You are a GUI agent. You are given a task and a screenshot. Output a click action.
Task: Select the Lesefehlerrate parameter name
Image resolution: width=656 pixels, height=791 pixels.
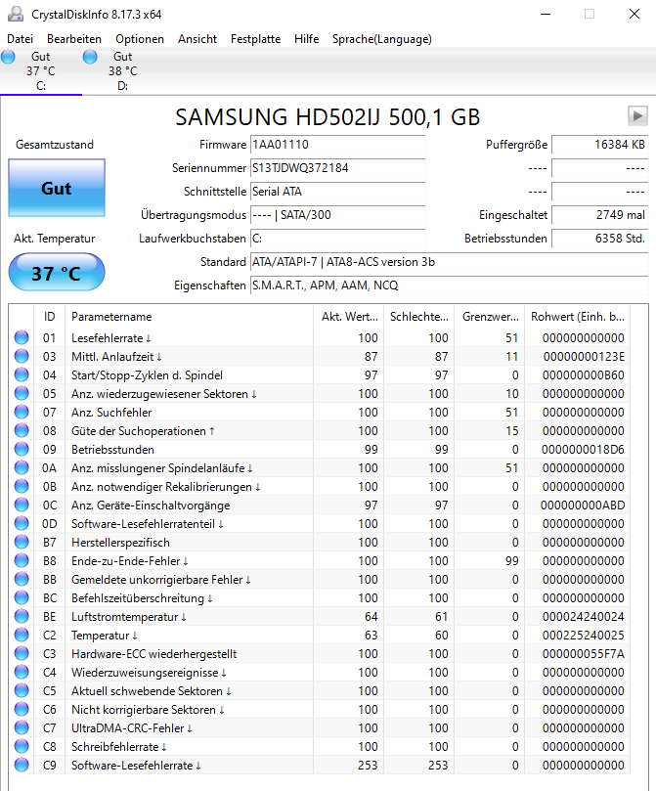[x=110, y=338]
